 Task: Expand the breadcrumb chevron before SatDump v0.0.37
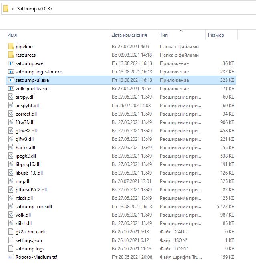(12, 9)
